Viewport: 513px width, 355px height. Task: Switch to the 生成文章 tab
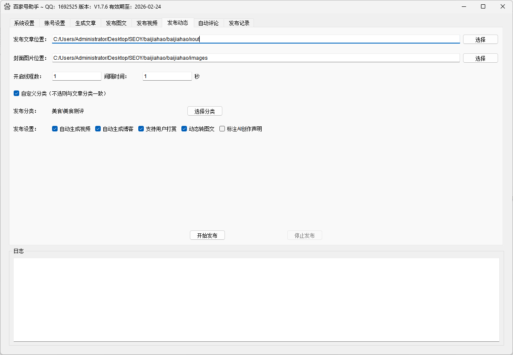(x=85, y=23)
